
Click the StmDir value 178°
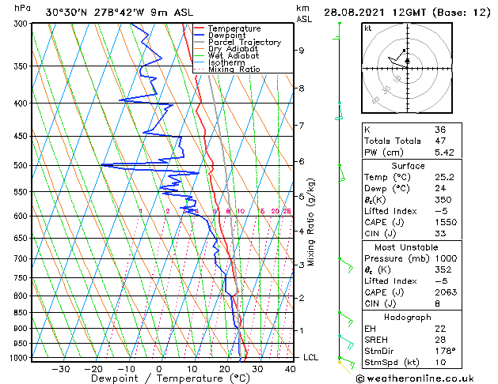pos(445,351)
